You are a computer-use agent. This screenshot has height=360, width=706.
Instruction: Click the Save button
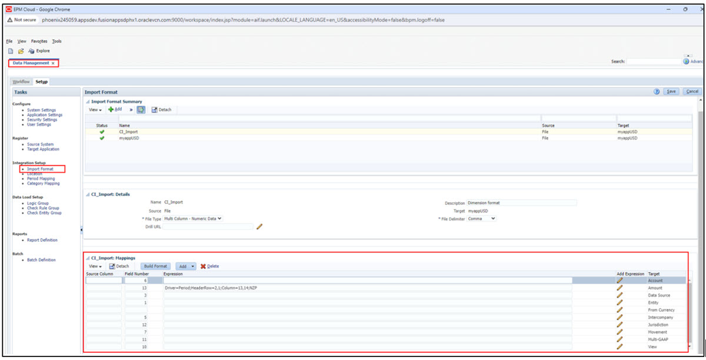point(671,92)
